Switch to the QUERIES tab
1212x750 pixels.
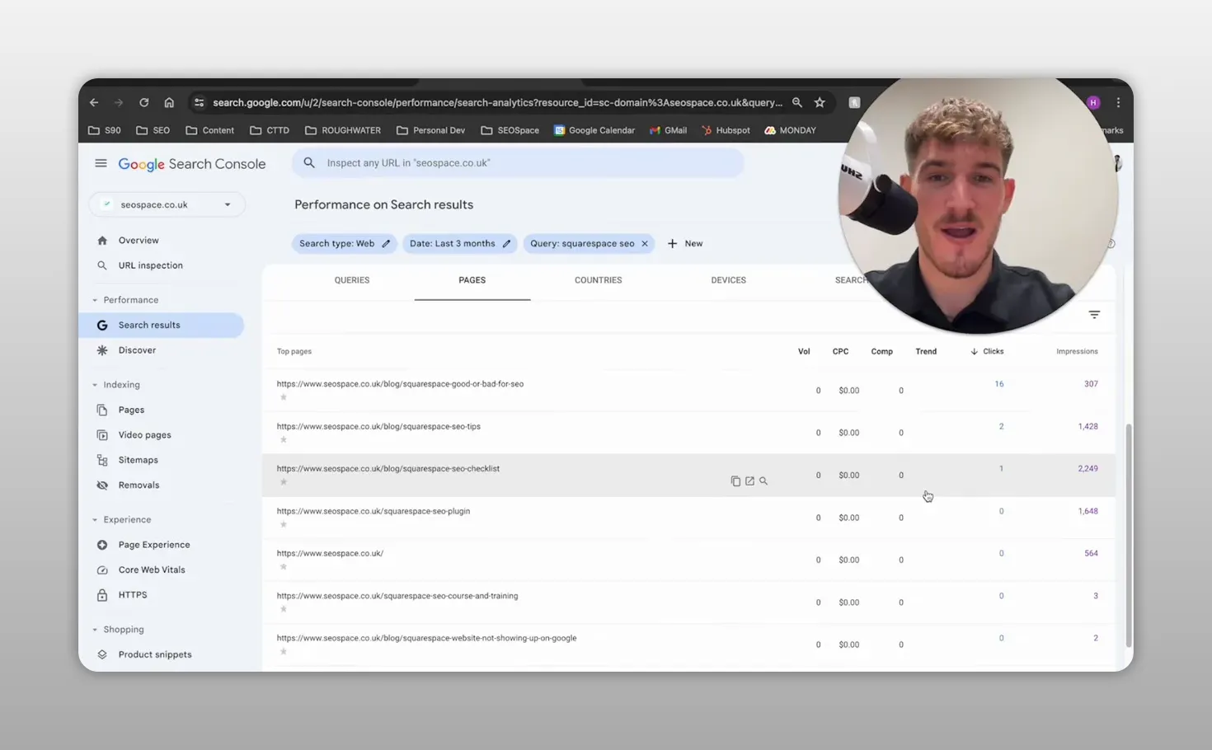[352, 280]
